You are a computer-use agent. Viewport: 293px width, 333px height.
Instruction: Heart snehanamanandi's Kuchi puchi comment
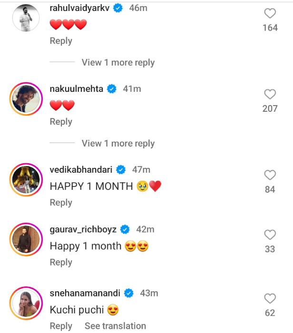270,298
